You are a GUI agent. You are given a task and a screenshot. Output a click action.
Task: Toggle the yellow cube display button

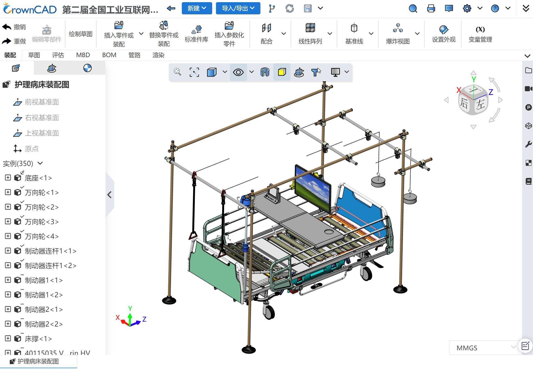point(282,72)
